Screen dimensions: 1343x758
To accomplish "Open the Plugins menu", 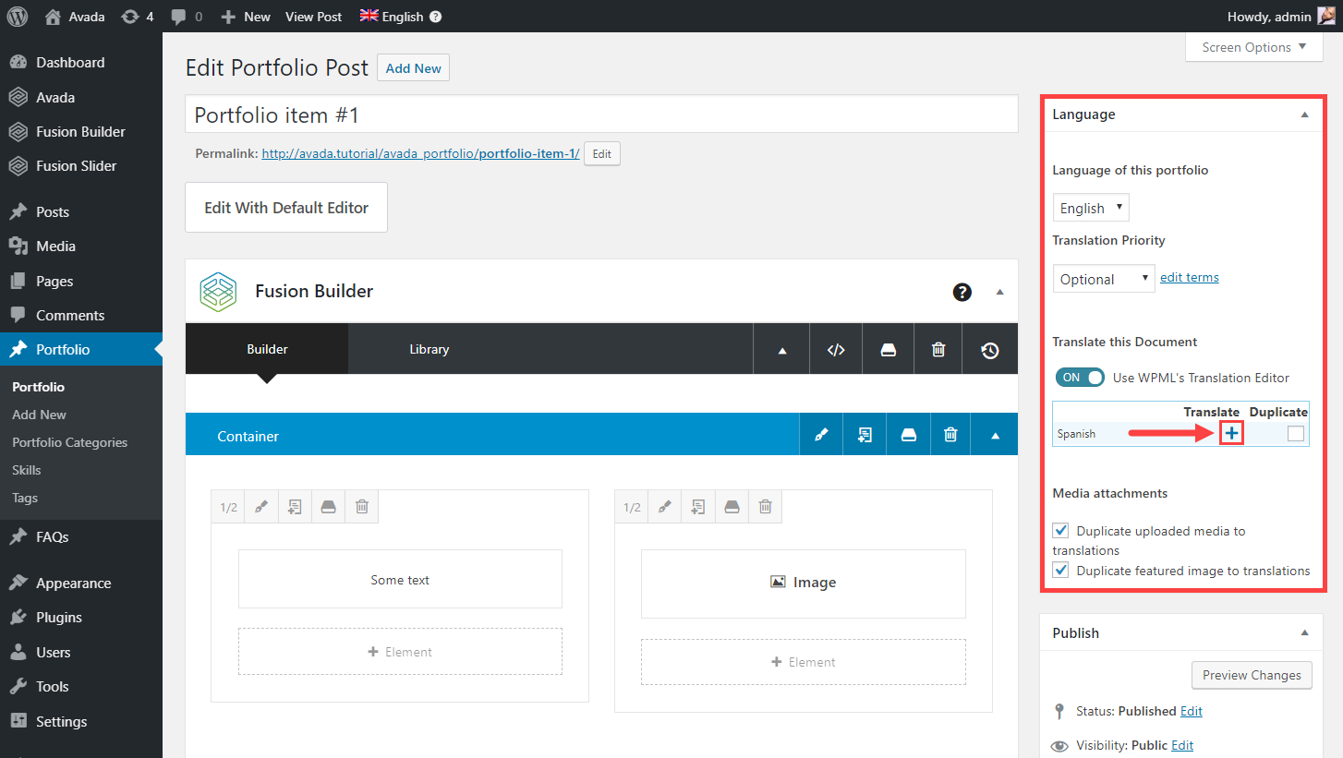I will tap(58, 618).
